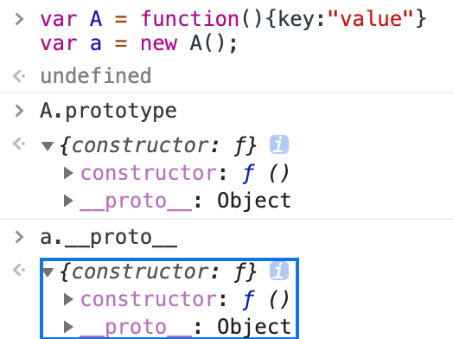The height and width of the screenshot is (339, 453).
Task: Click the input chevron beside A.prototype
Action: pos(19,111)
